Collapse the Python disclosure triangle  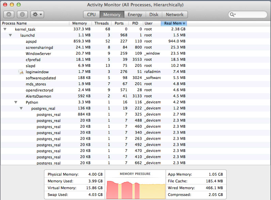pos(16,102)
